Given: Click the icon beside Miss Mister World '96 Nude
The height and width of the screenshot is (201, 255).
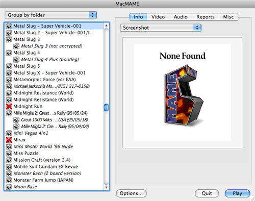Looking at the screenshot, I should (x=9, y=146).
